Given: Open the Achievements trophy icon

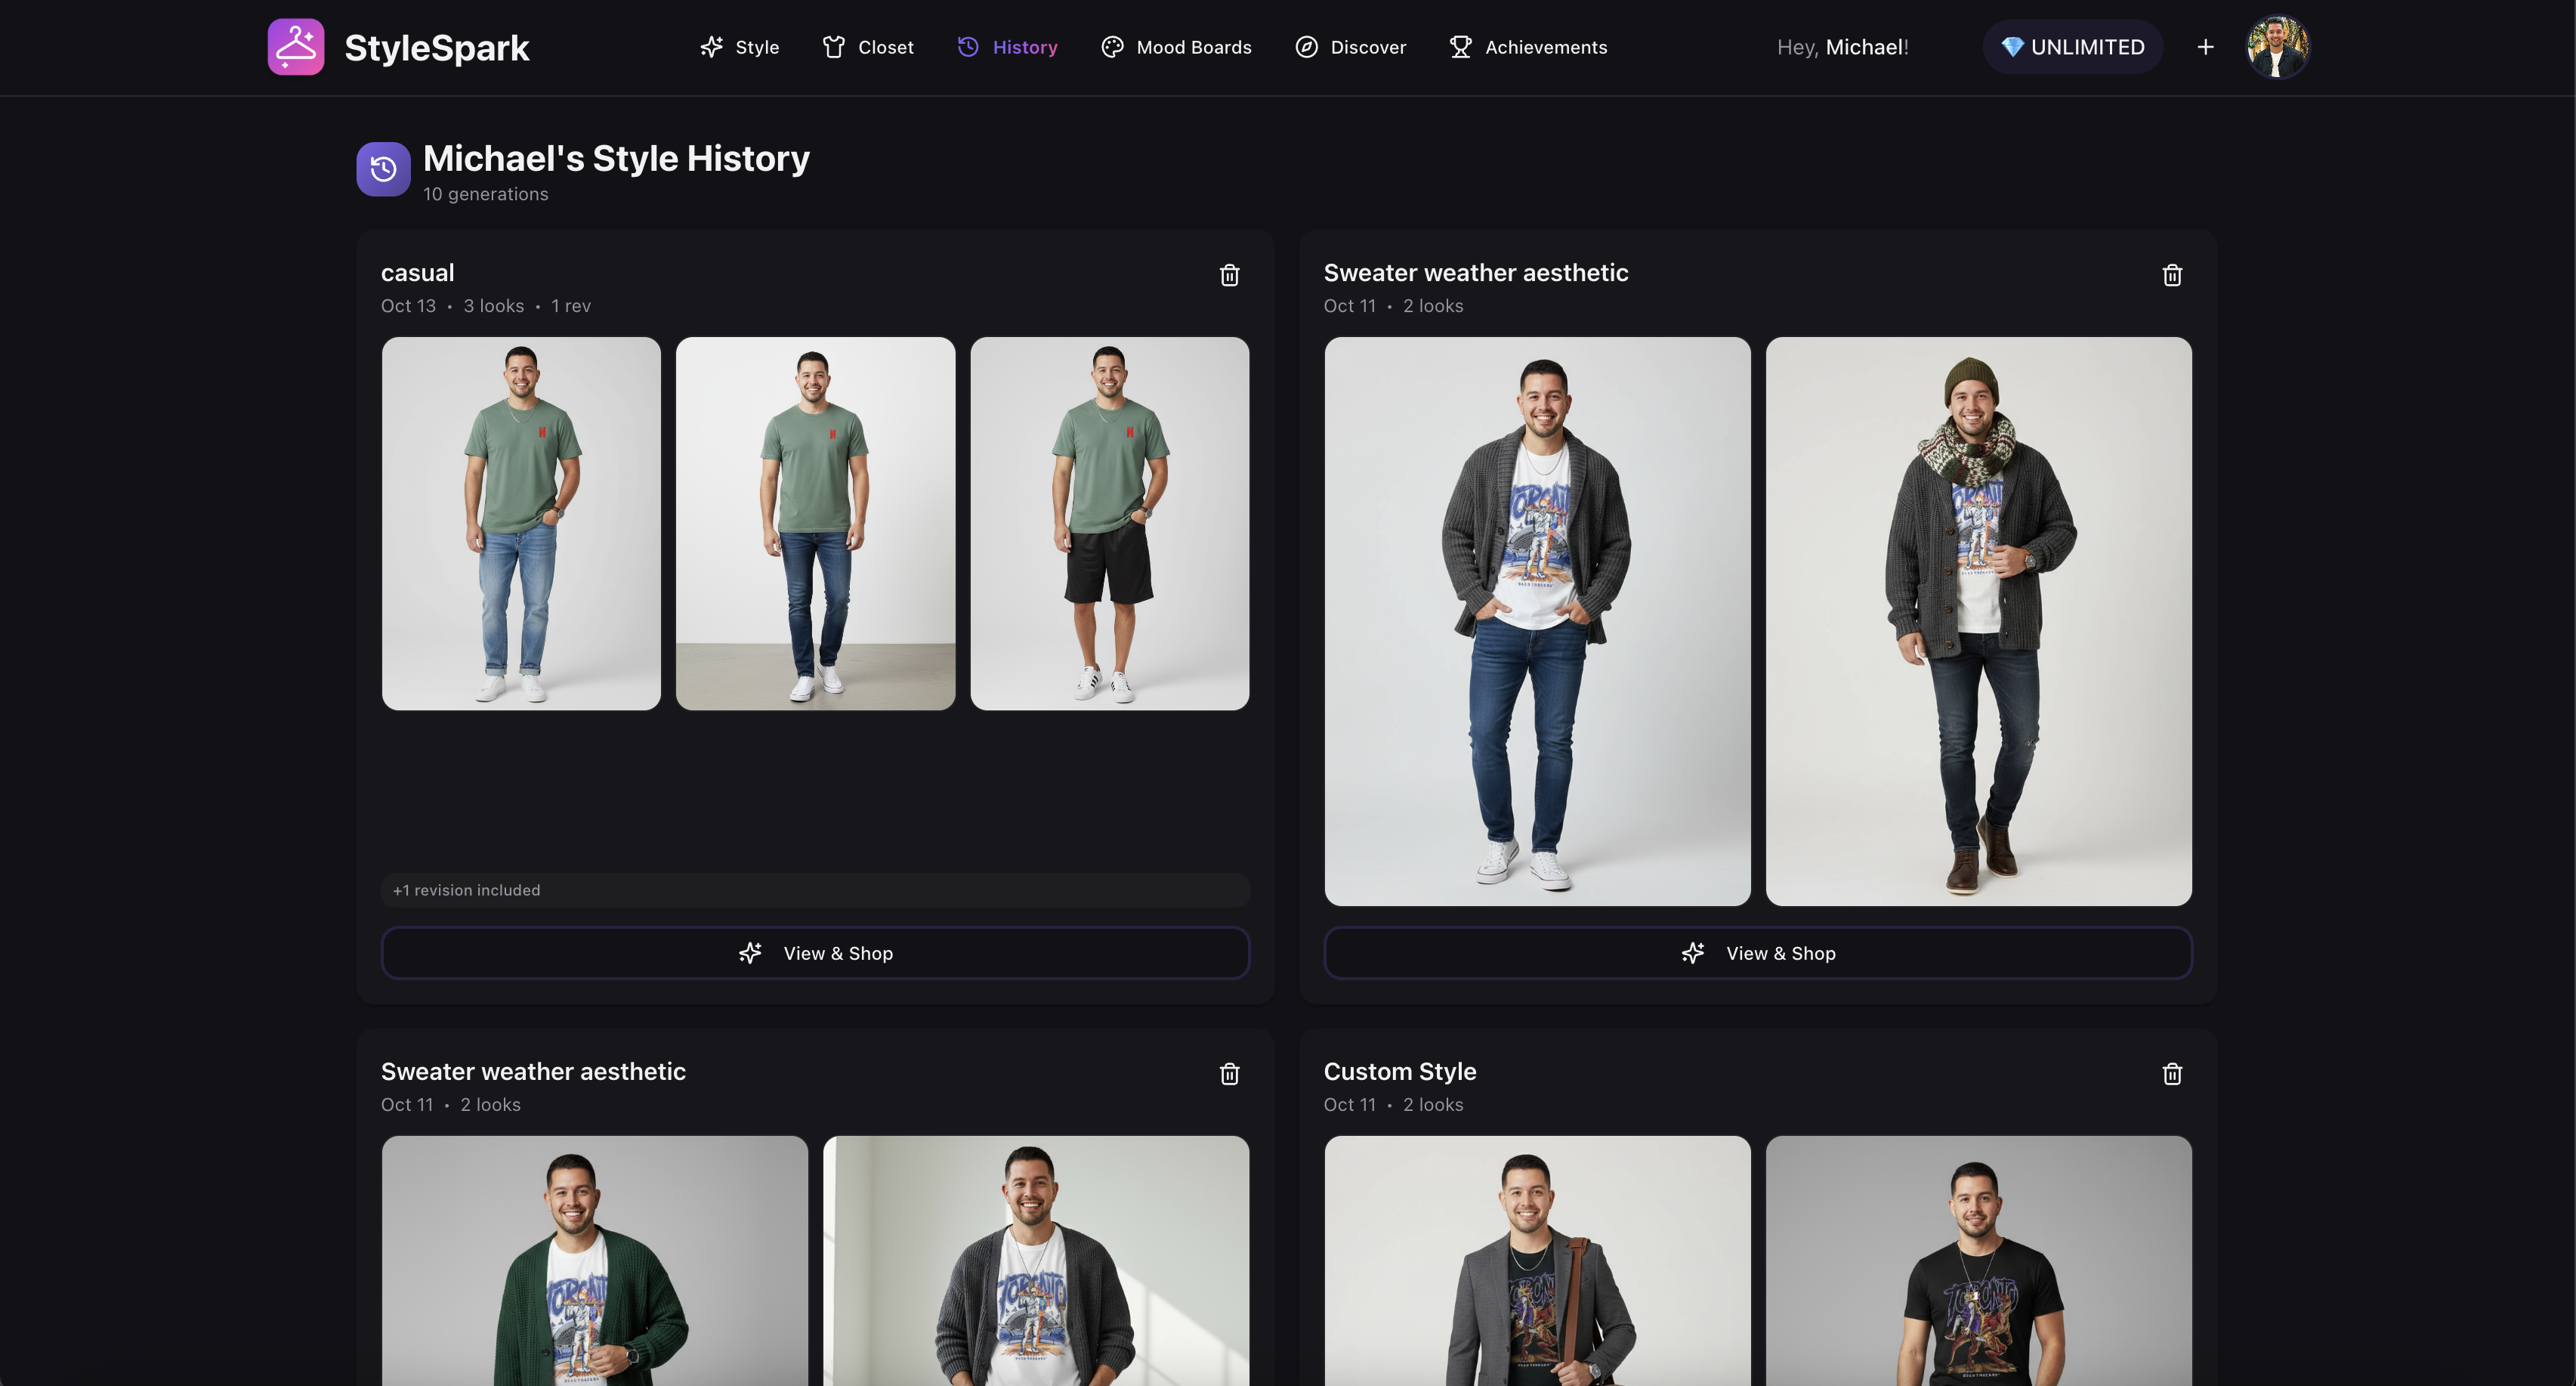Looking at the screenshot, I should coord(1460,46).
